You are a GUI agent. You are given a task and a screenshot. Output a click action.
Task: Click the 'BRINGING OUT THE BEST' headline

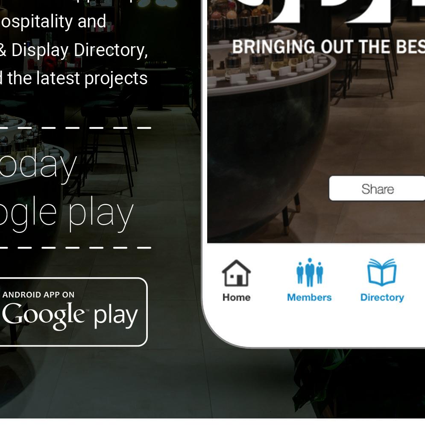click(x=328, y=47)
